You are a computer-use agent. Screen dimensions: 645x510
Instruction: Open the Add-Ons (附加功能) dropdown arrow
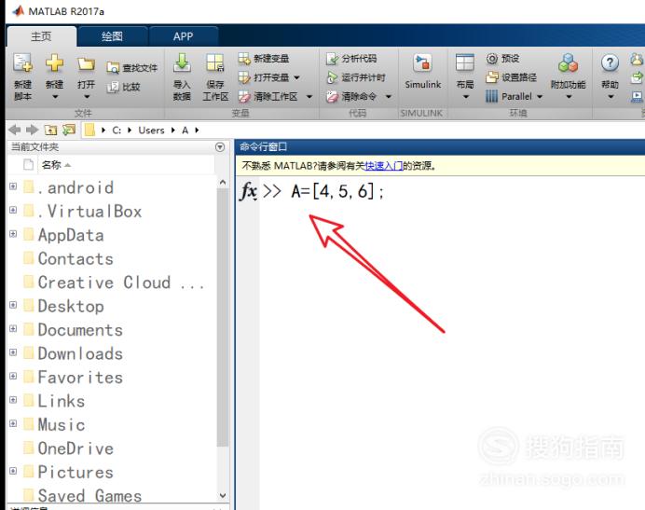[569, 97]
